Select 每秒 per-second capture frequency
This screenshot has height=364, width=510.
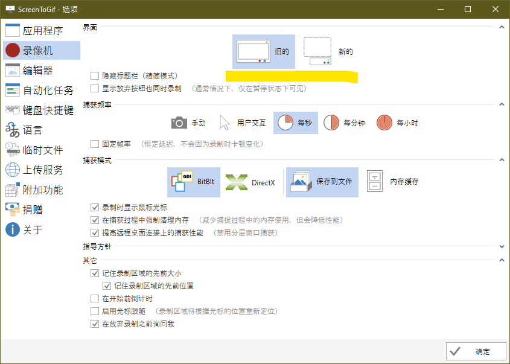click(x=295, y=123)
